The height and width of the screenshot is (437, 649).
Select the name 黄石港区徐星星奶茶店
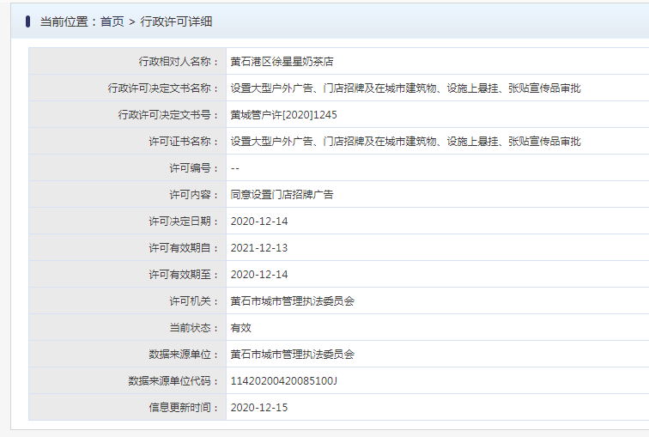282,62
